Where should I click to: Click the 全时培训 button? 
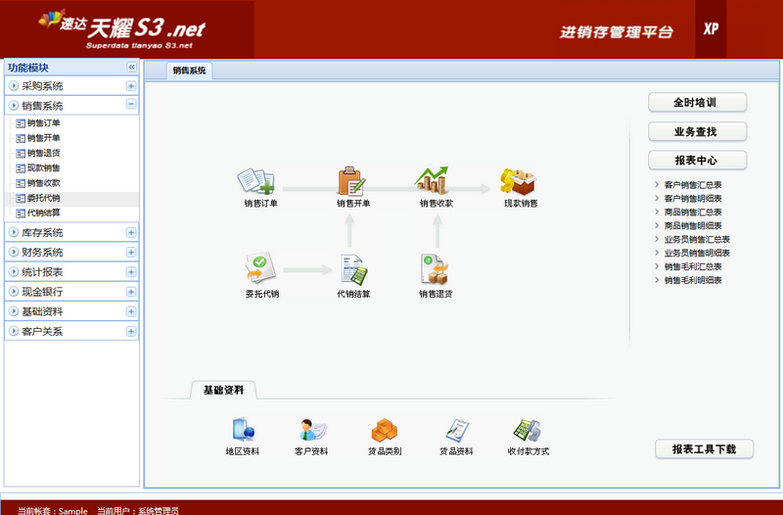coord(697,103)
